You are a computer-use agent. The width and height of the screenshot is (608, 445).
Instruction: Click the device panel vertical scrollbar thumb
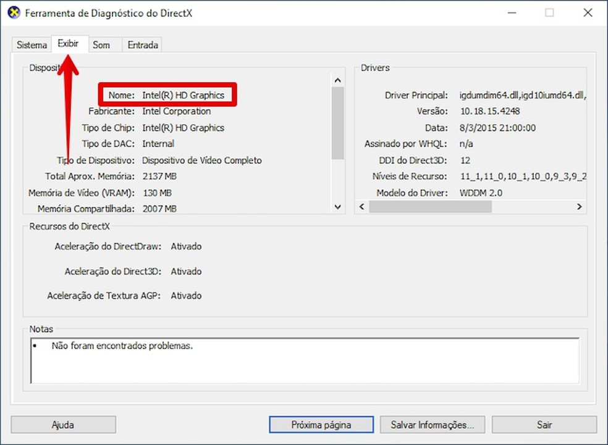[x=337, y=123]
